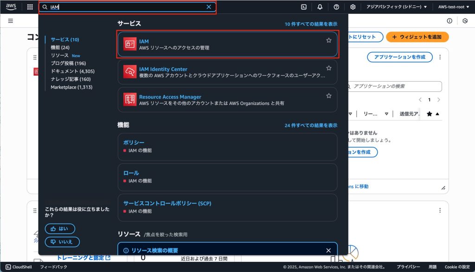Click inside the IAM search field
Image resolution: width=475 pixels, height=272 pixels.
127,7
